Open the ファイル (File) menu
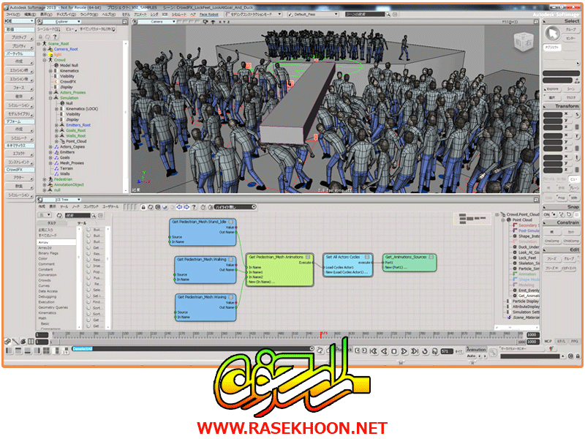 pyautogui.click(x=13, y=15)
